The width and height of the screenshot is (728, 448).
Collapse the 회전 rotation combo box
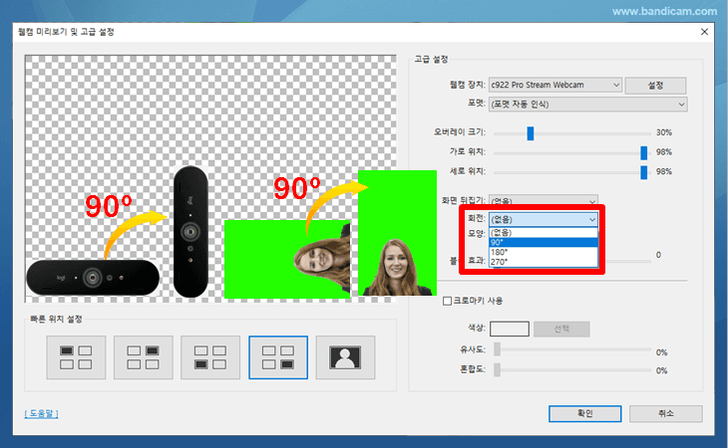(592, 219)
